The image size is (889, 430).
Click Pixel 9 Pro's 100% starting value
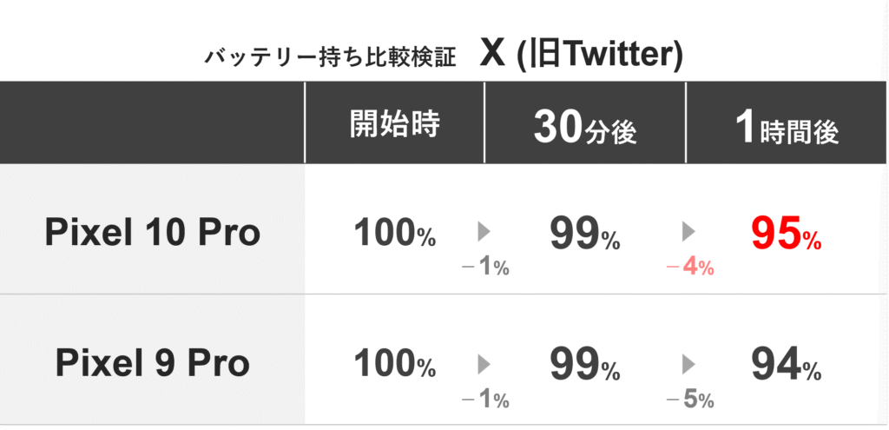point(395,366)
